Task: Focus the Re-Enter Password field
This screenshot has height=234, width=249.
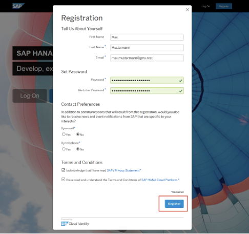Action: [x=147, y=91]
